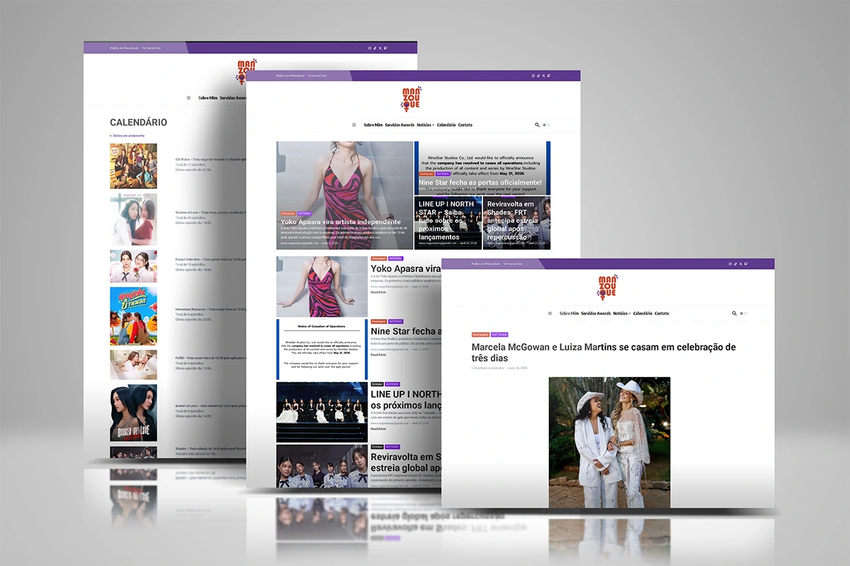Open Sobre Mim on the article page menu
The height and width of the screenshot is (566, 850).
click(569, 313)
